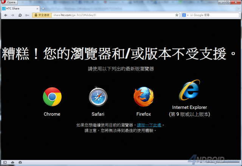This screenshot has width=242, height=166.
Task: Click the Internet Explorer logo
Action: pos(189,90)
